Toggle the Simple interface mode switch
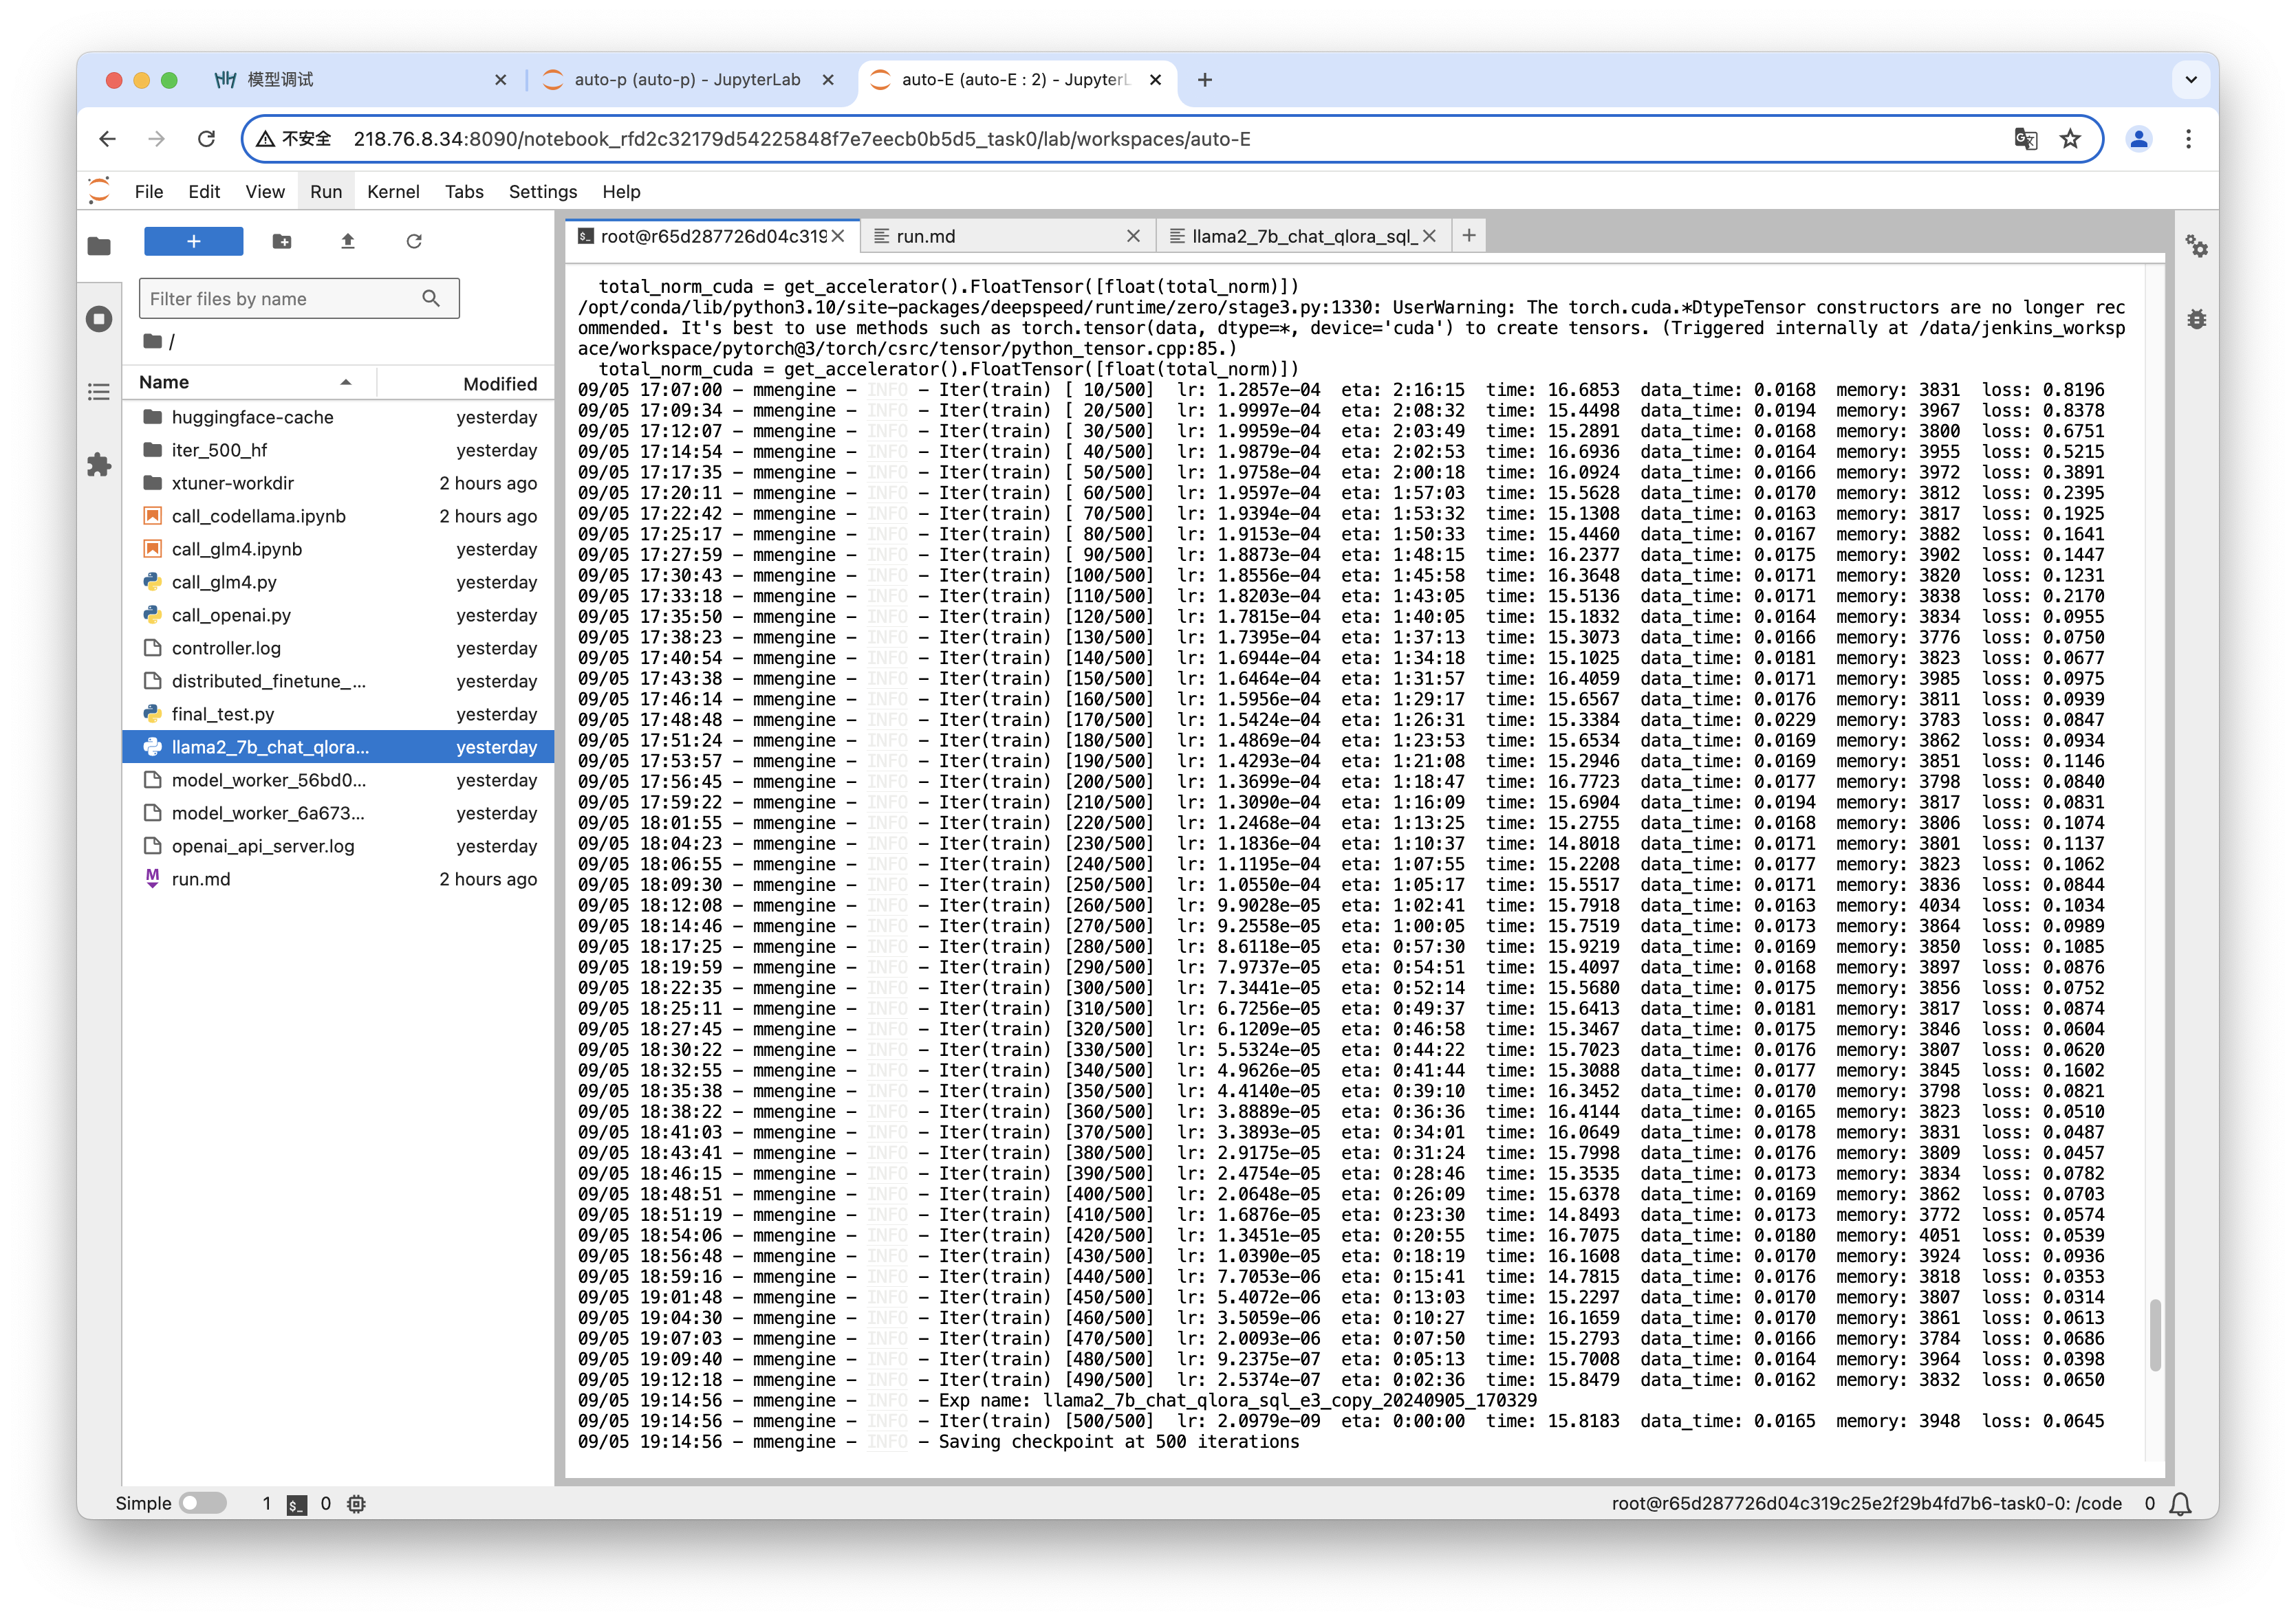The height and width of the screenshot is (1621, 2296). click(203, 1503)
